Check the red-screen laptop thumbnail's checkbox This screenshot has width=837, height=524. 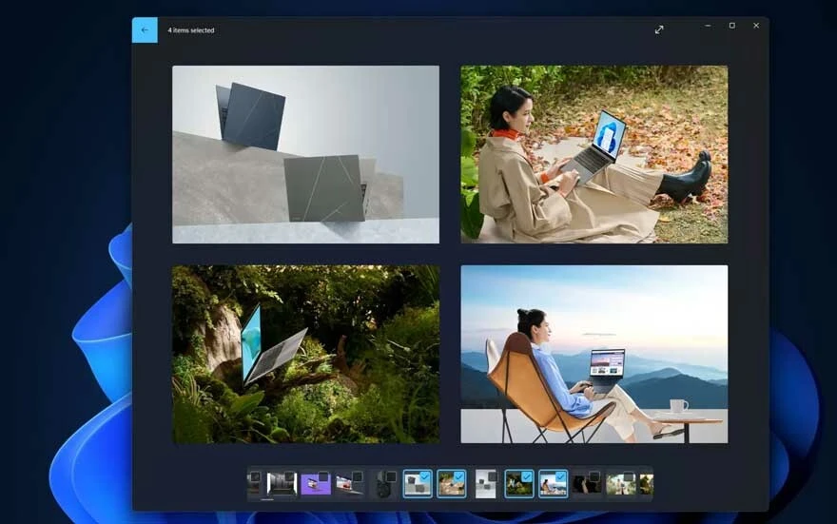coord(358,476)
